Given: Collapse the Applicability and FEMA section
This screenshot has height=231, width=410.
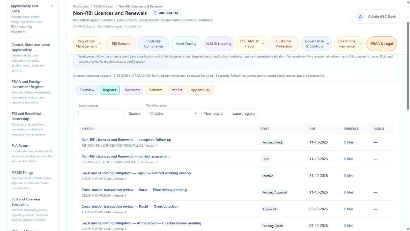Looking at the screenshot, I should click(52, 6).
